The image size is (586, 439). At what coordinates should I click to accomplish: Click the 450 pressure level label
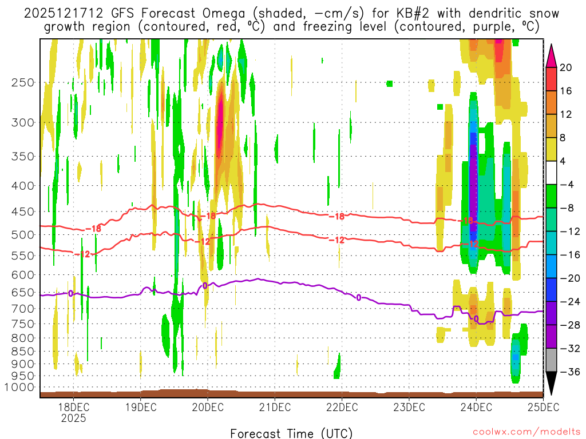[23, 211]
